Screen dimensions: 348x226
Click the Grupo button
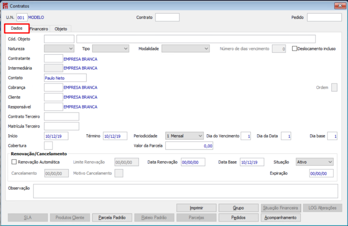pos(238,208)
